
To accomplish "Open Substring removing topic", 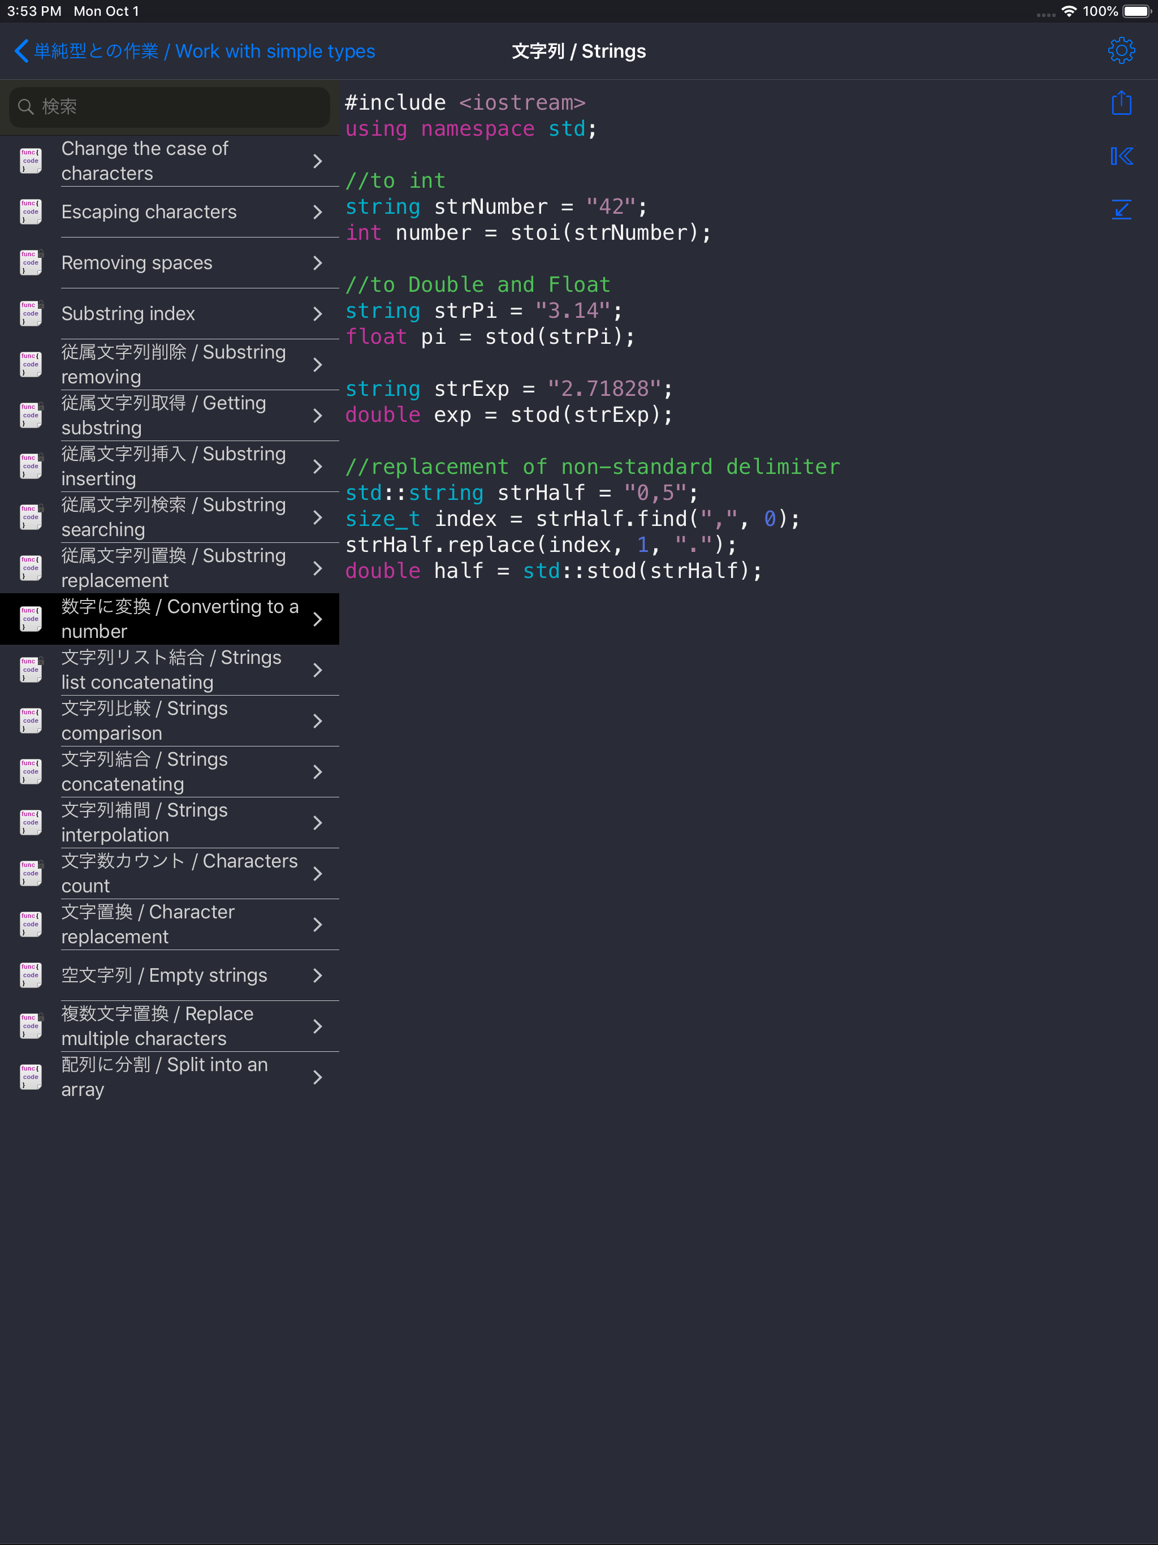I will tap(173, 364).
